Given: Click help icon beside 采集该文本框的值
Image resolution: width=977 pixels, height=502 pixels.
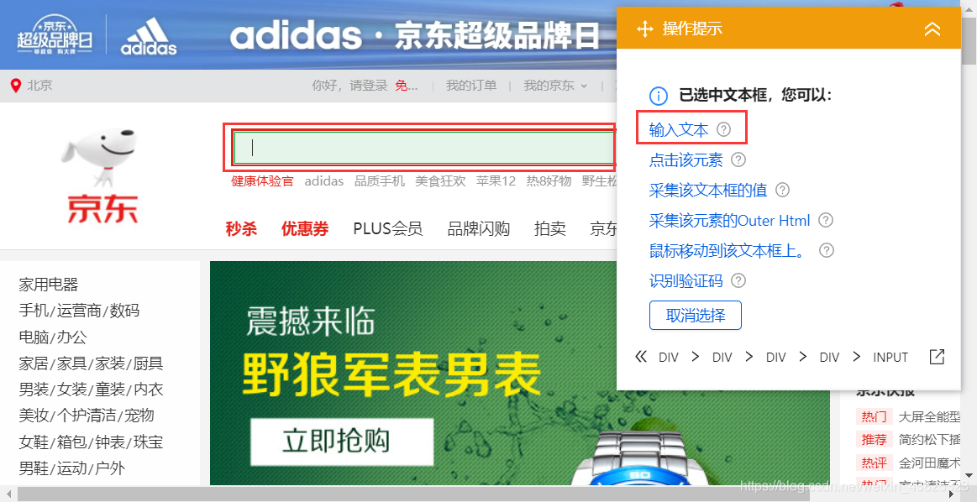Looking at the screenshot, I should tap(782, 190).
